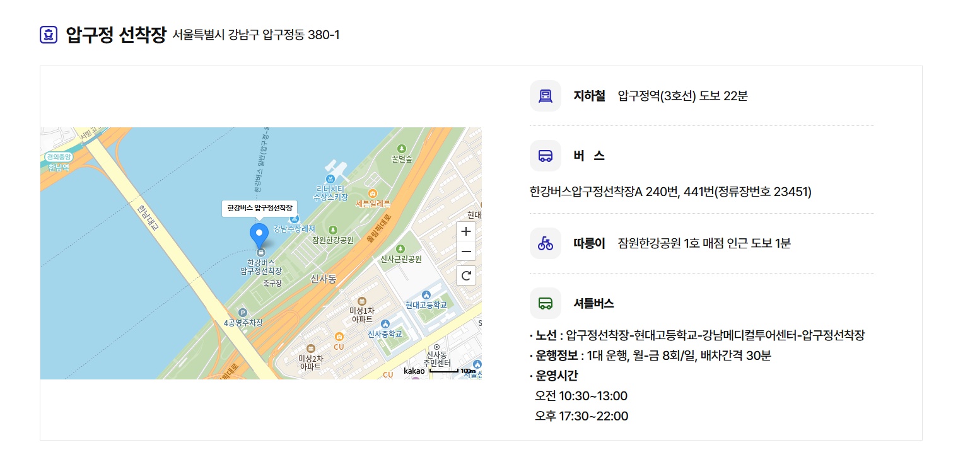The width and height of the screenshot is (958, 462).
Task: Click the parking icon at 4공영주차장
Action: tap(243, 313)
